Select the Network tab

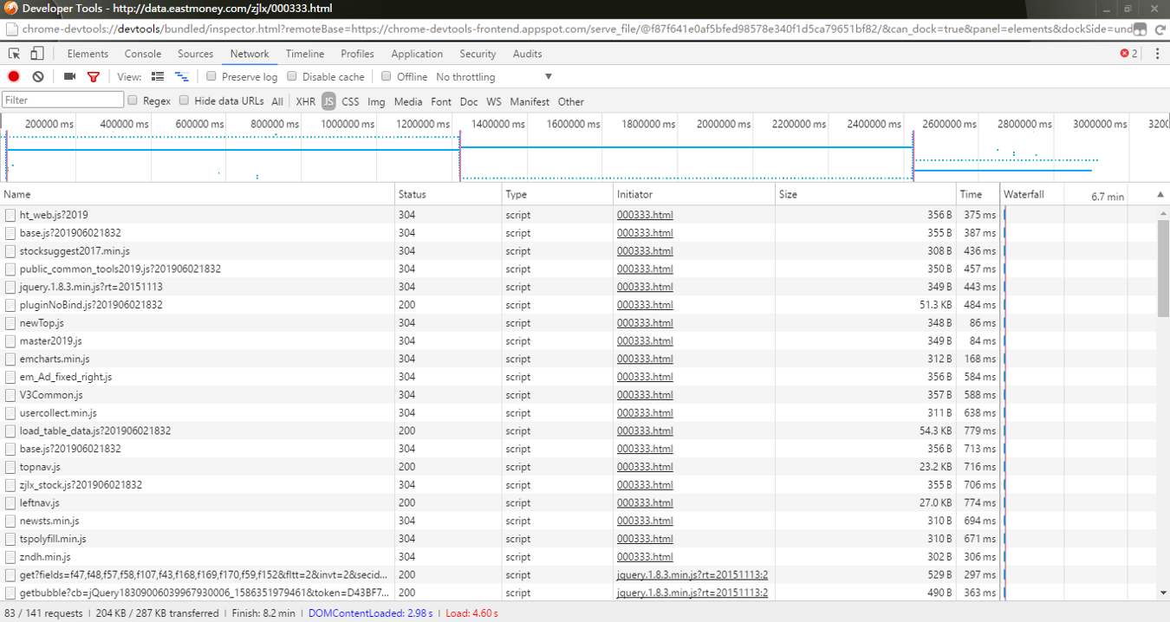tap(250, 54)
